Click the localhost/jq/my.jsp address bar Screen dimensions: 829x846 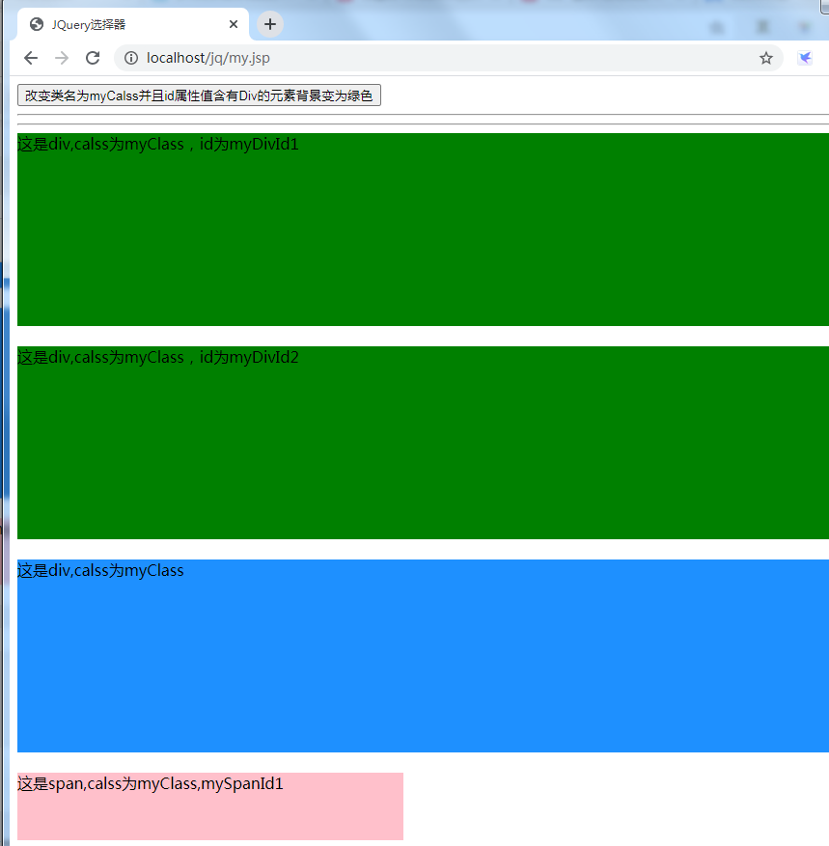point(448,58)
